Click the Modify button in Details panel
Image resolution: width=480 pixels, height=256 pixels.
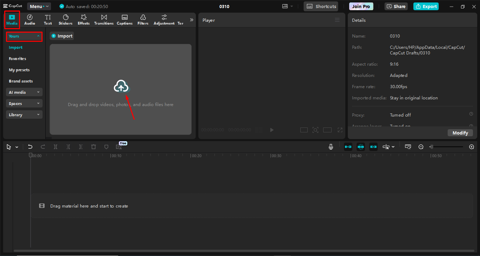tap(460, 133)
